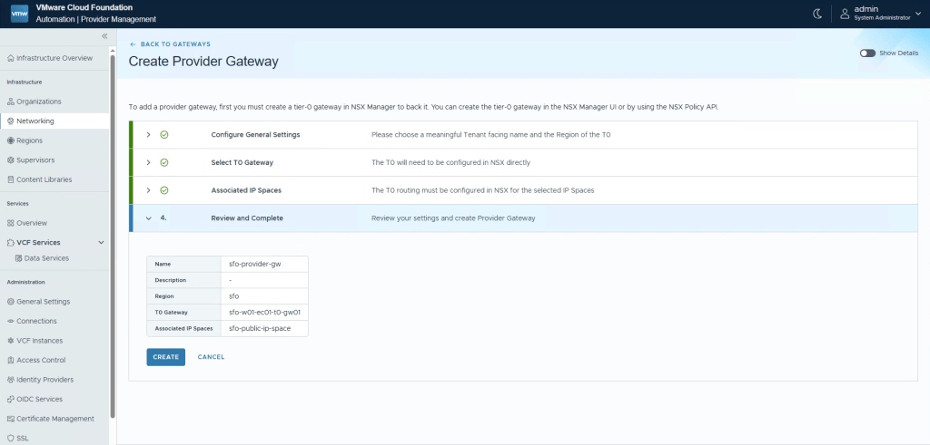Go to Regions in the sidebar
930x445 pixels.
click(29, 140)
